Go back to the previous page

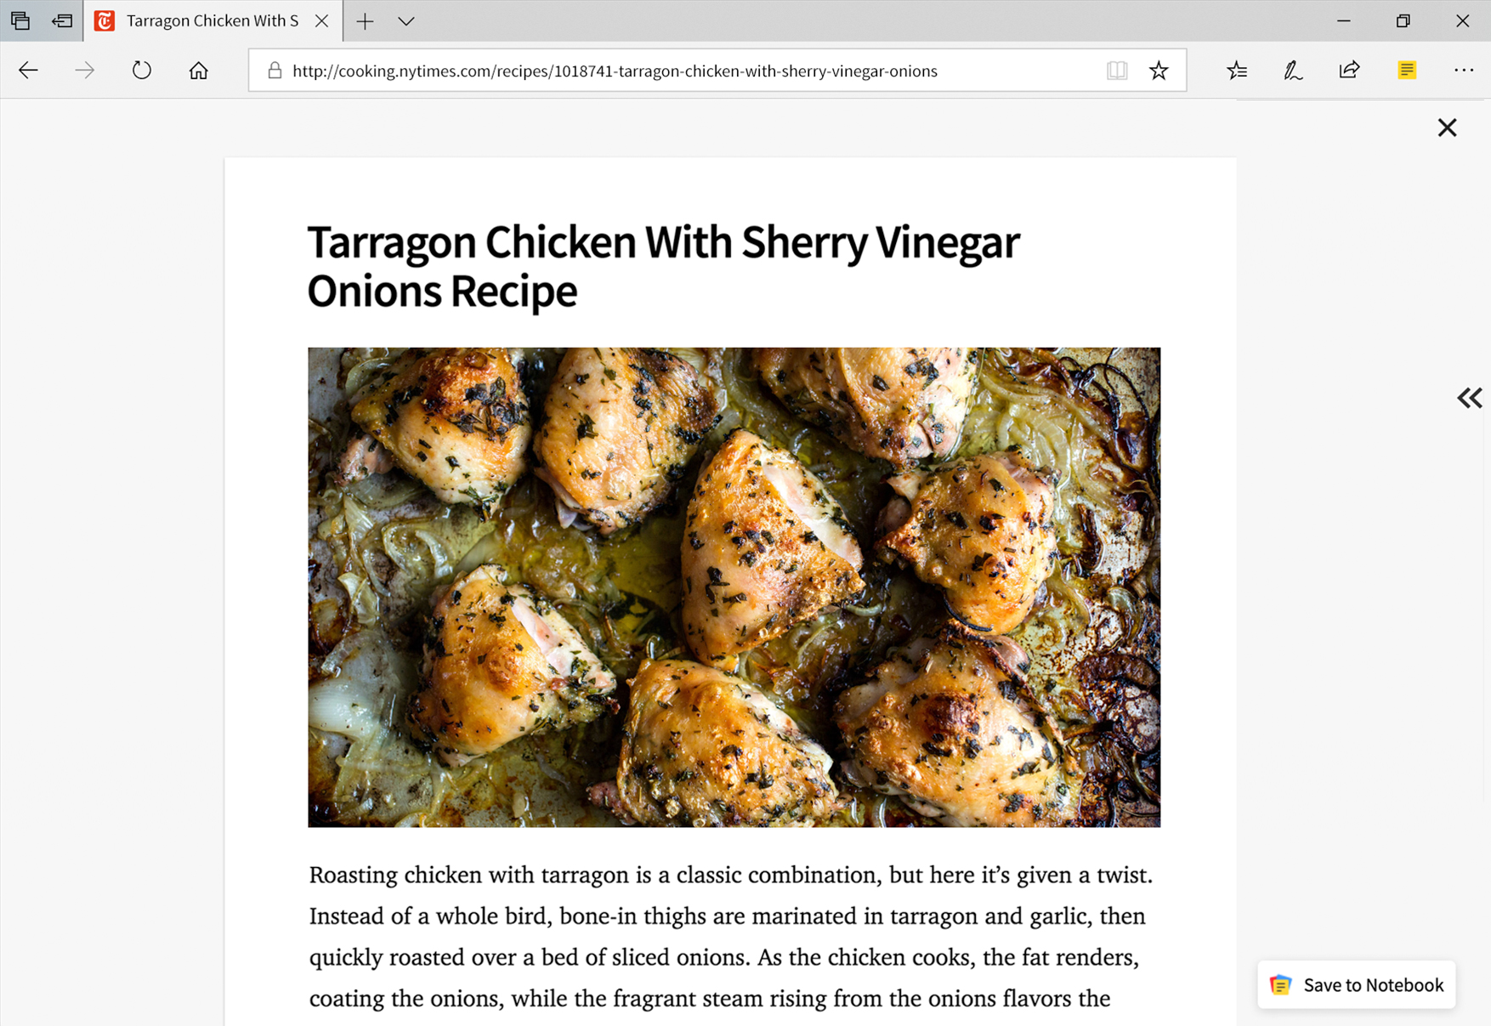click(28, 71)
